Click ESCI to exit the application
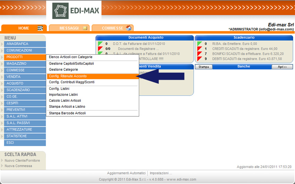Image resolution: width=295 pixels, height=184 pixels. pyautogui.click(x=10, y=143)
